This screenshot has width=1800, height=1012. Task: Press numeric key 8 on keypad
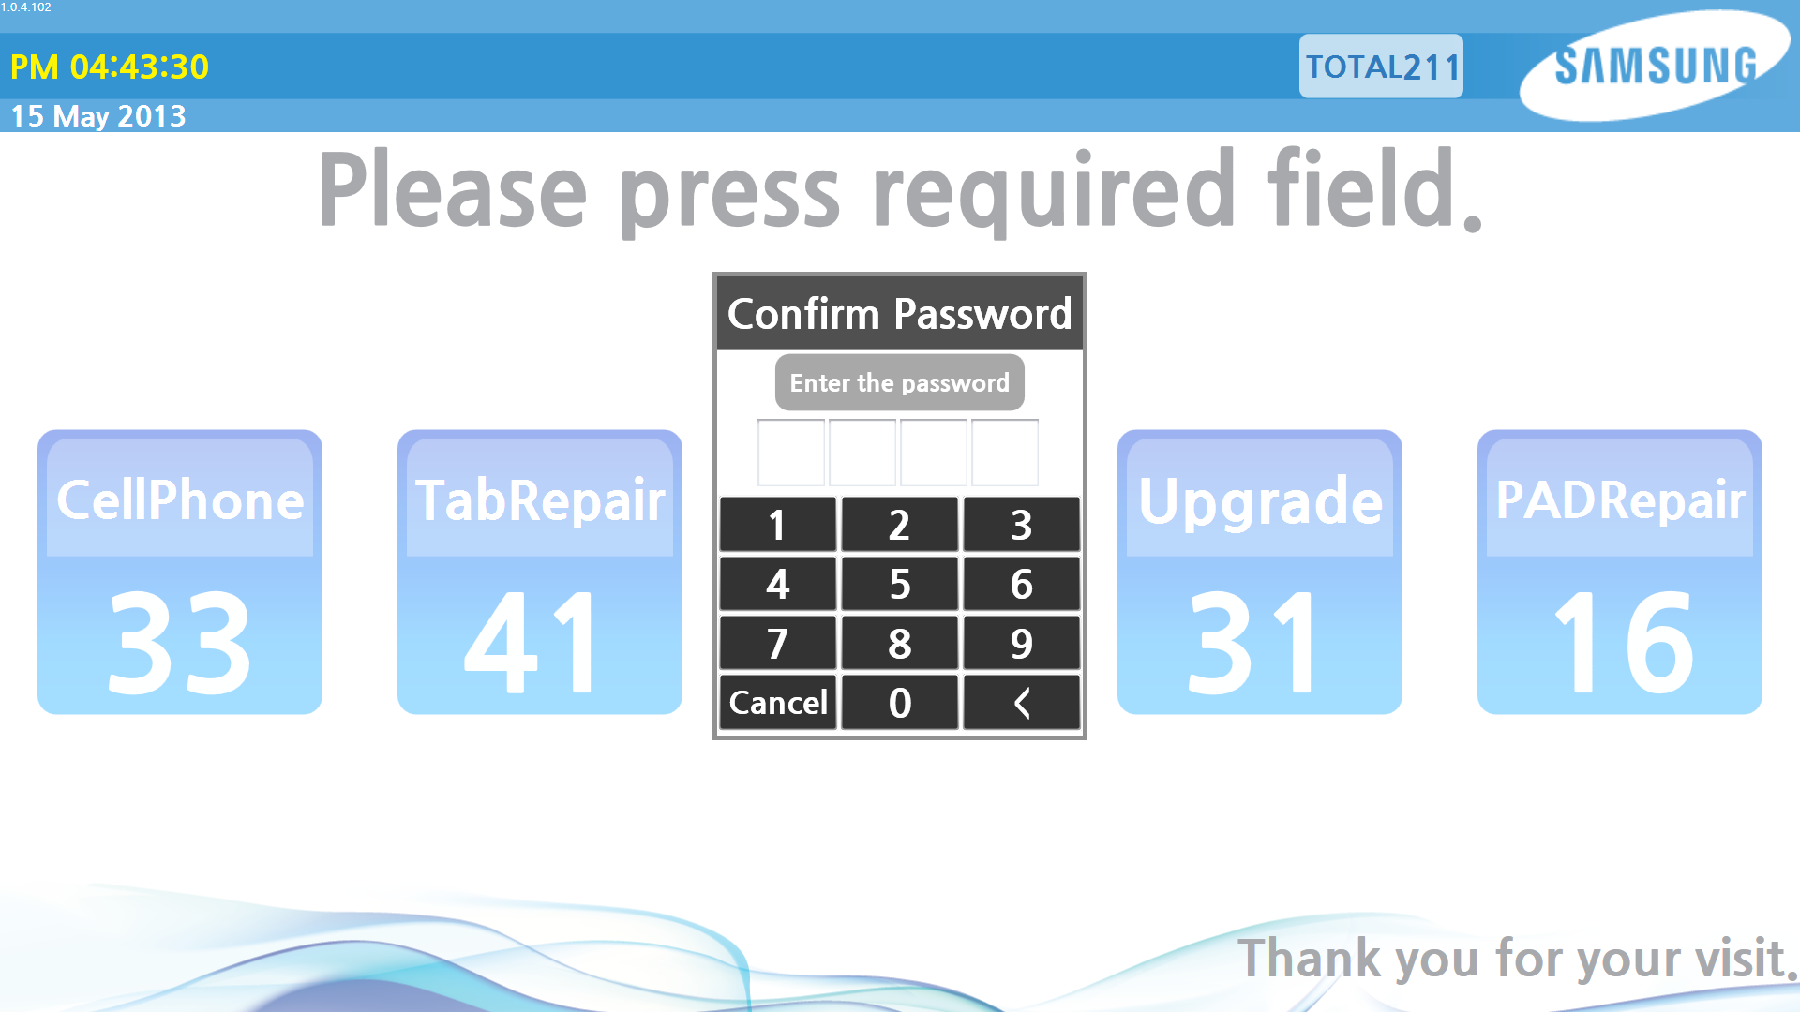tap(899, 643)
